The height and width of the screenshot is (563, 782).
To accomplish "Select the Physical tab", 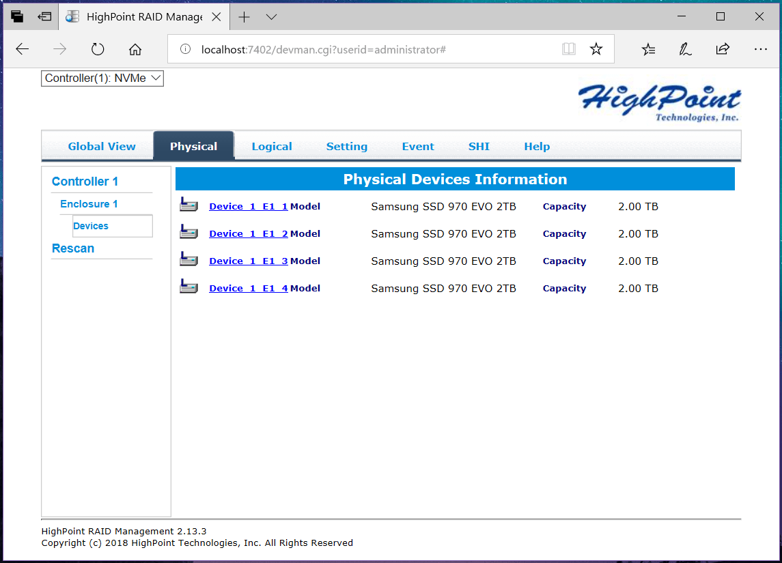I will coord(193,147).
